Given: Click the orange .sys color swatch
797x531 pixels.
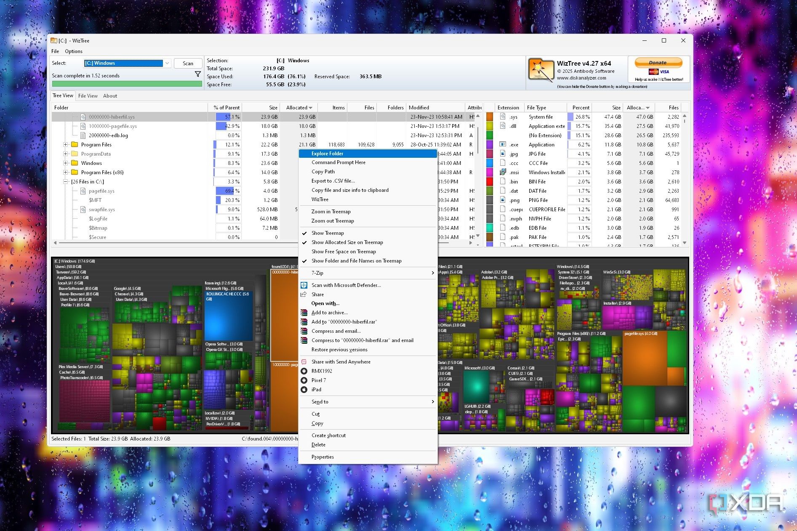Looking at the screenshot, I should (490, 117).
